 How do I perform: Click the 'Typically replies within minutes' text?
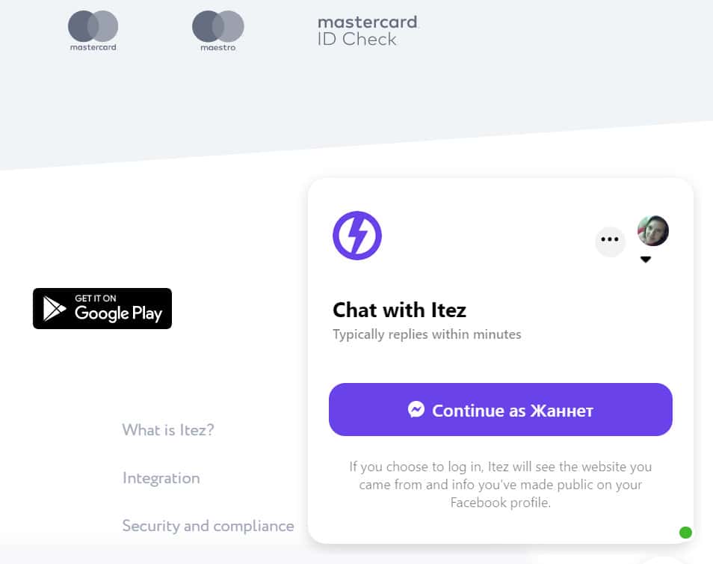pos(427,334)
